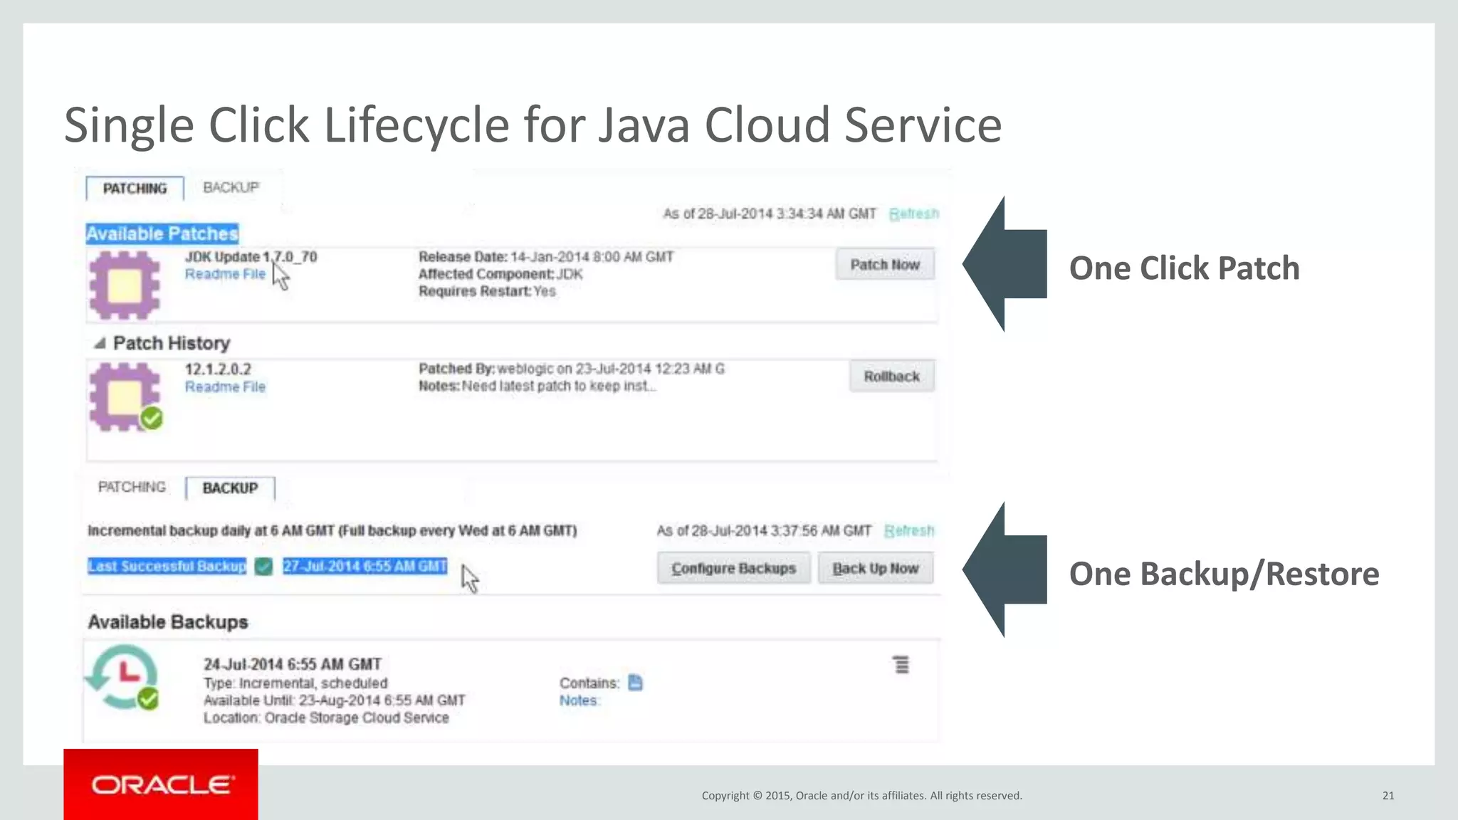Screen dimensions: 1458x820
Task: Click the 24-Jul-2014 6:55 AM GMT backup title
Action: pyautogui.click(x=293, y=664)
